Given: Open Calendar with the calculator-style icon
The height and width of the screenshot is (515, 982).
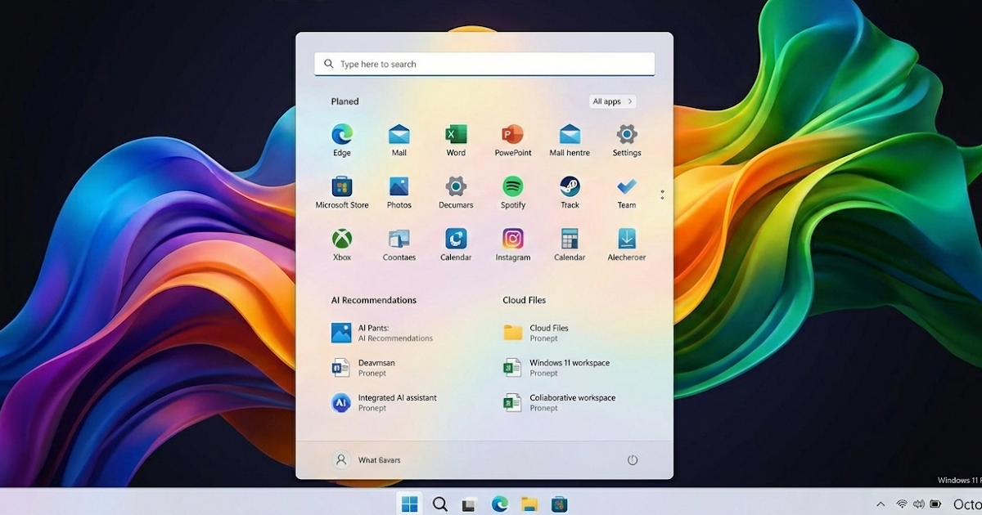Looking at the screenshot, I should (x=570, y=245).
